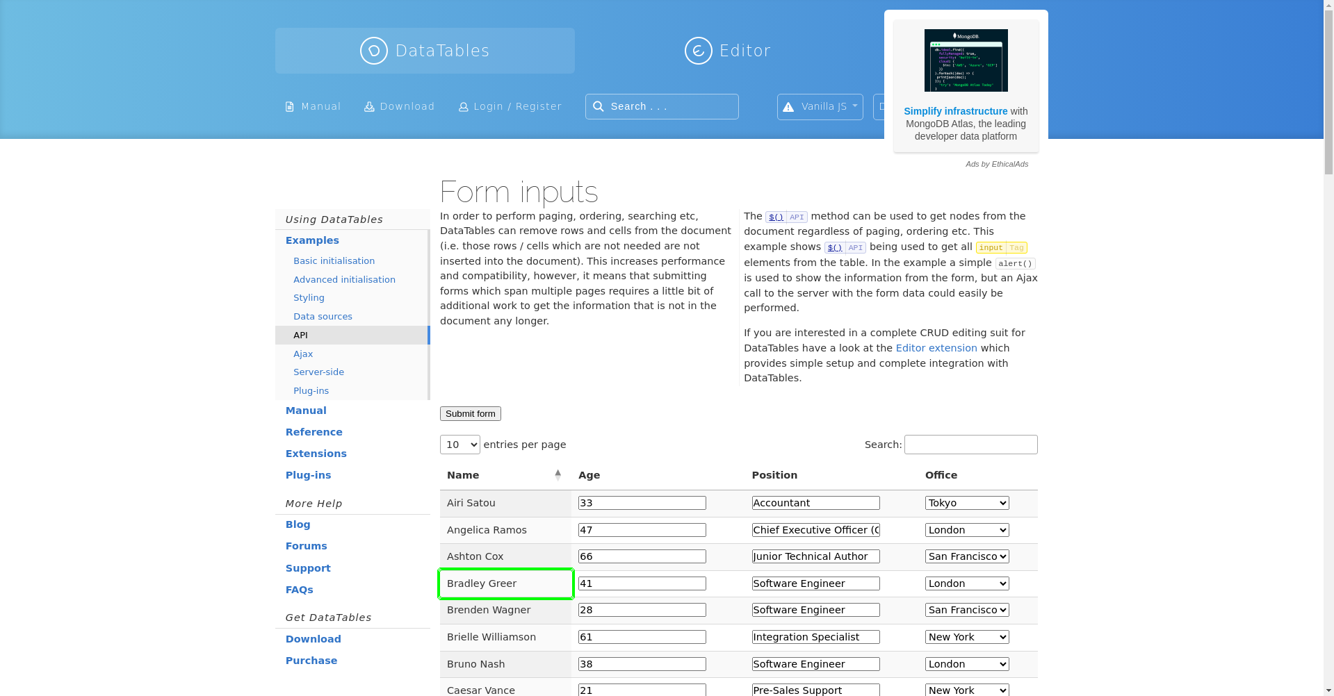Click the Manual document icon in navbar

(x=290, y=107)
